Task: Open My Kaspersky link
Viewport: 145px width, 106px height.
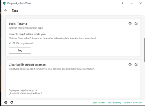Action: click(115, 103)
